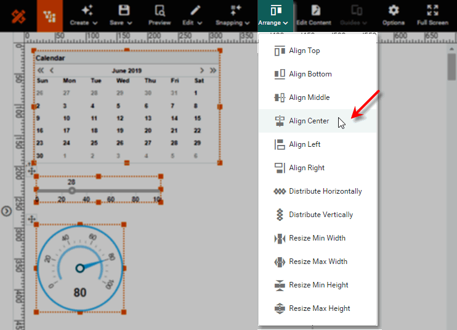
Task: Go to next month in calendar
Action: point(201,70)
